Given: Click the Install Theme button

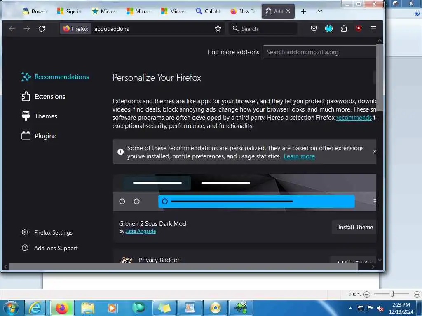Looking at the screenshot, I should coord(354,227).
